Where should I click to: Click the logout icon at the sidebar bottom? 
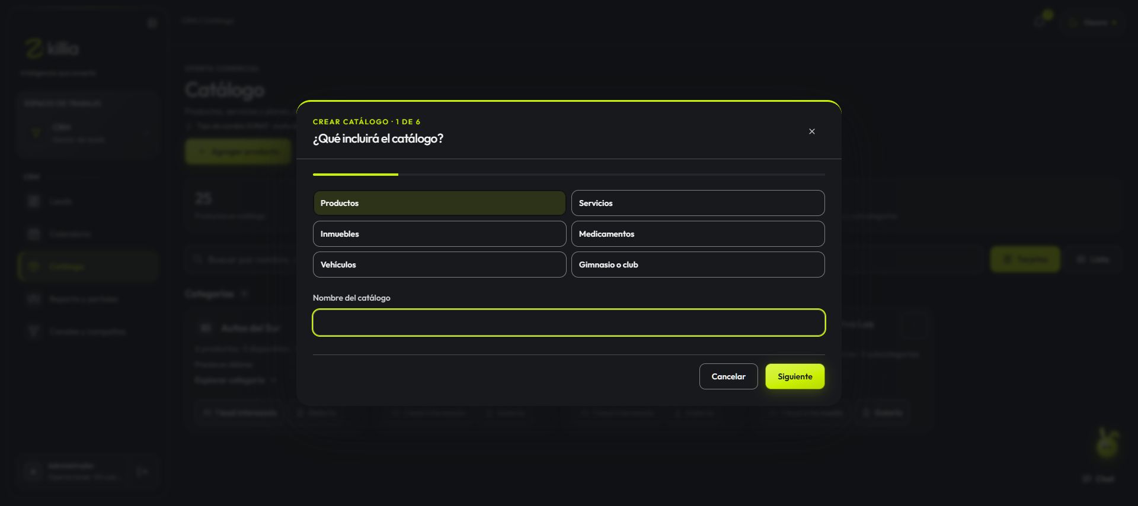tap(142, 472)
